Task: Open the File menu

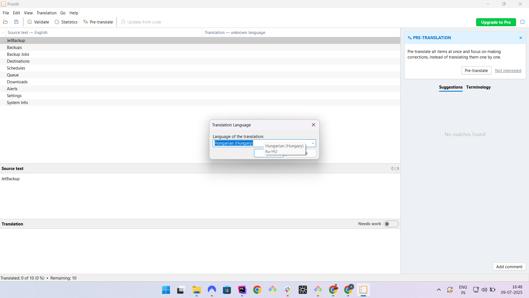Action: pyautogui.click(x=6, y=13)
